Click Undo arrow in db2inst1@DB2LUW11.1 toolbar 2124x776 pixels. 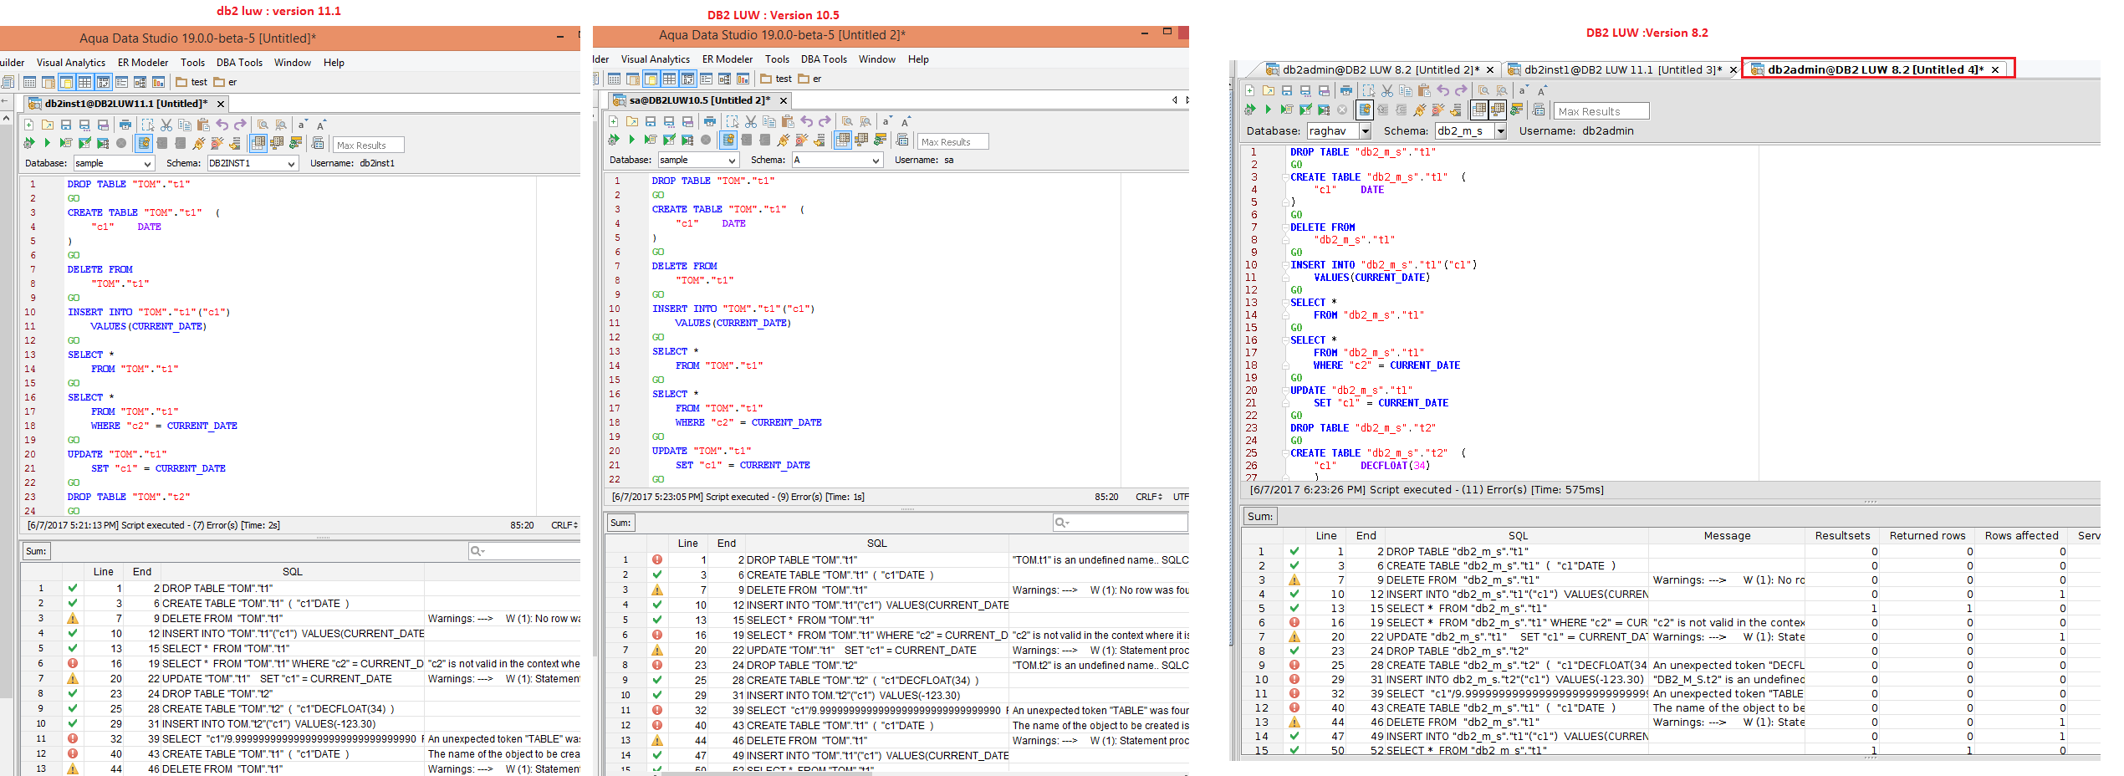(222, 125)
